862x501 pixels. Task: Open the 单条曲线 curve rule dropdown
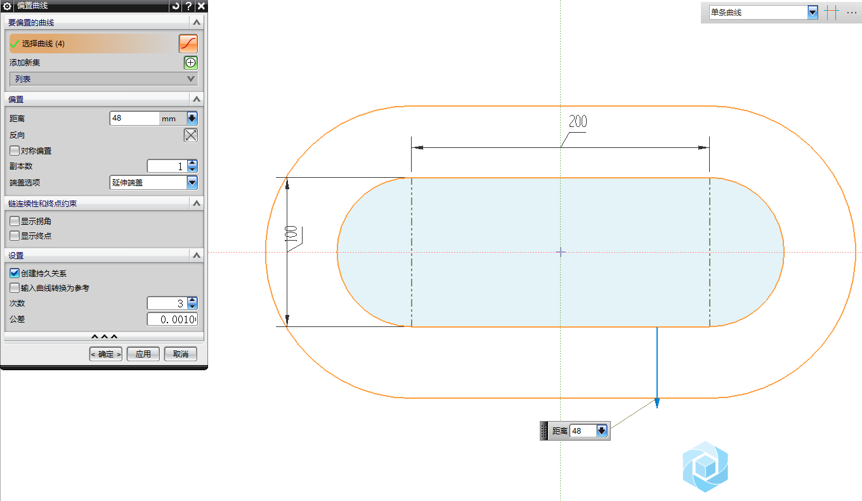(x=813, y=13)
